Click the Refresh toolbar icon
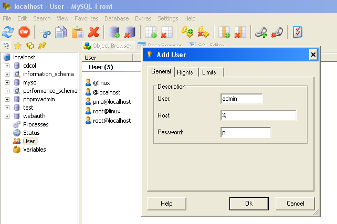 point(7,33)
